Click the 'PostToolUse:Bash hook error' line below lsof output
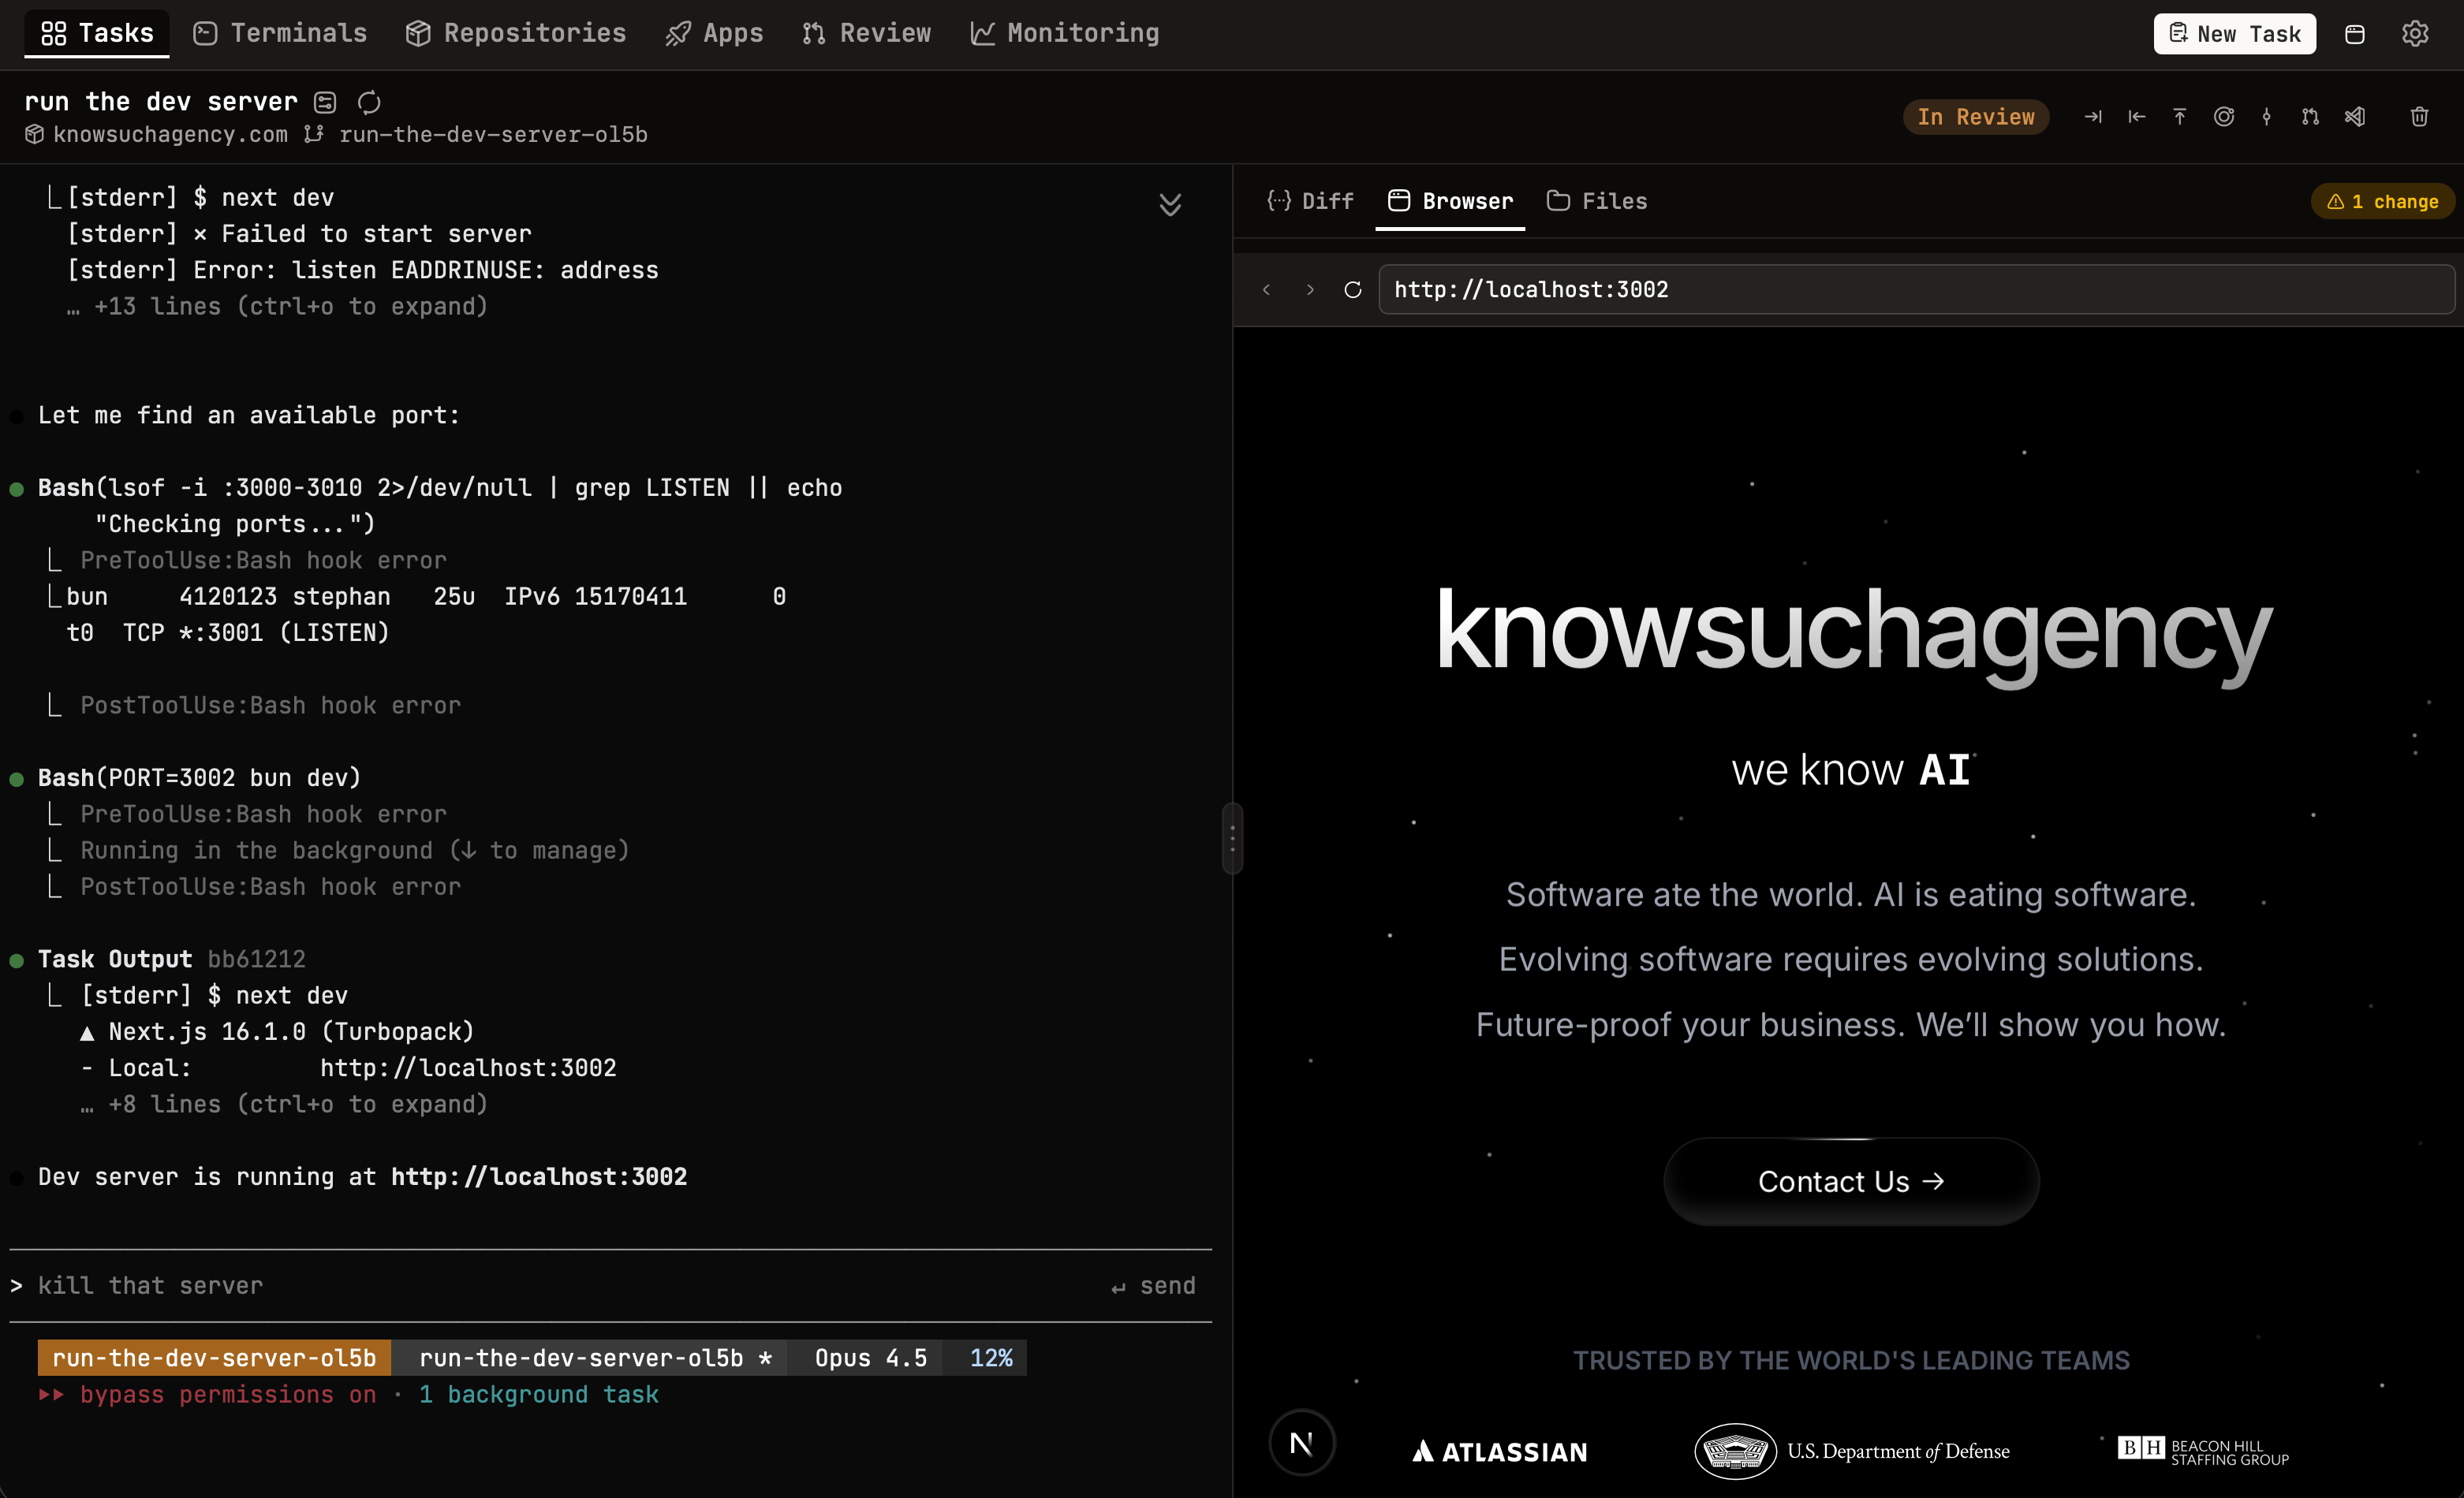The width and height of the screenshot is (2464, 1498). 270,706
